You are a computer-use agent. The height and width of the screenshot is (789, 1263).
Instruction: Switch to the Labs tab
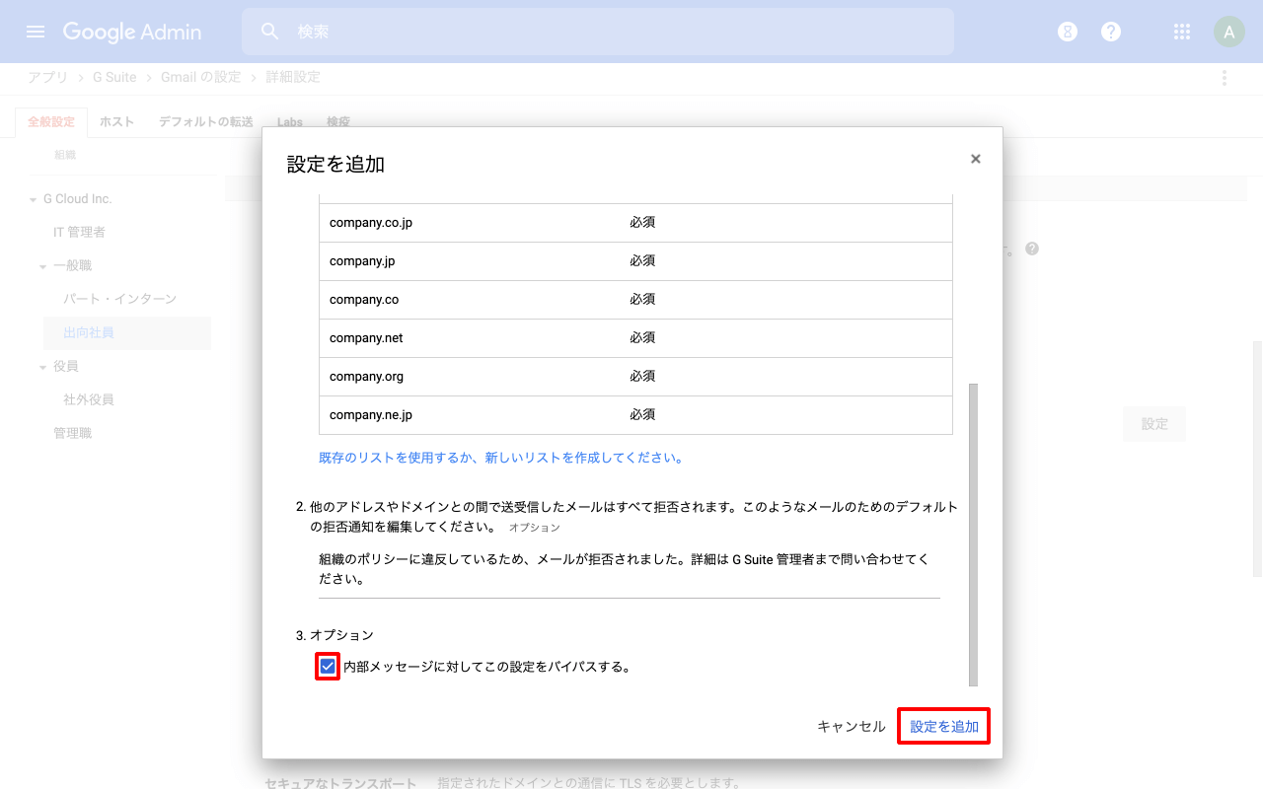coord(290,122)
